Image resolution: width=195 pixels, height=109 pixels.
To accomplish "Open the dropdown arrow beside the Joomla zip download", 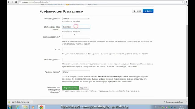I will click(32, 102).
